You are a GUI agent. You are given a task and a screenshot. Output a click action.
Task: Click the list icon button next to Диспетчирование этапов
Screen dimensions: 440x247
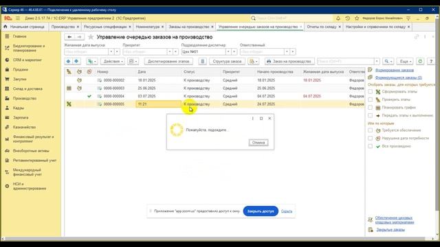(x=203, y=61)
